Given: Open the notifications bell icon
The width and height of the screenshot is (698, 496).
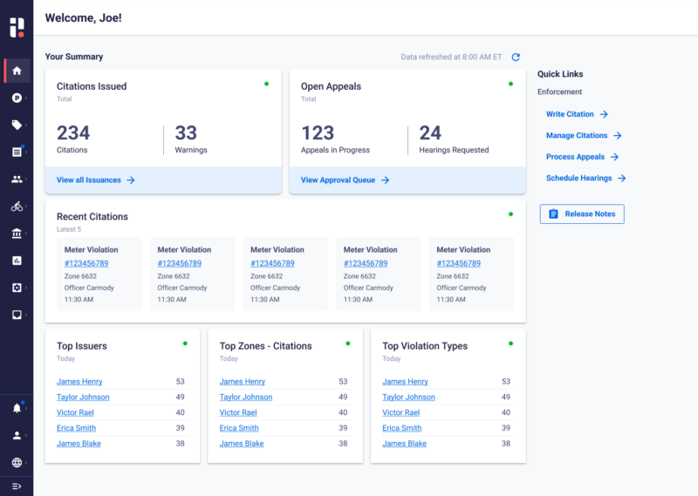Looking at the screenshot, I should 17,408.
